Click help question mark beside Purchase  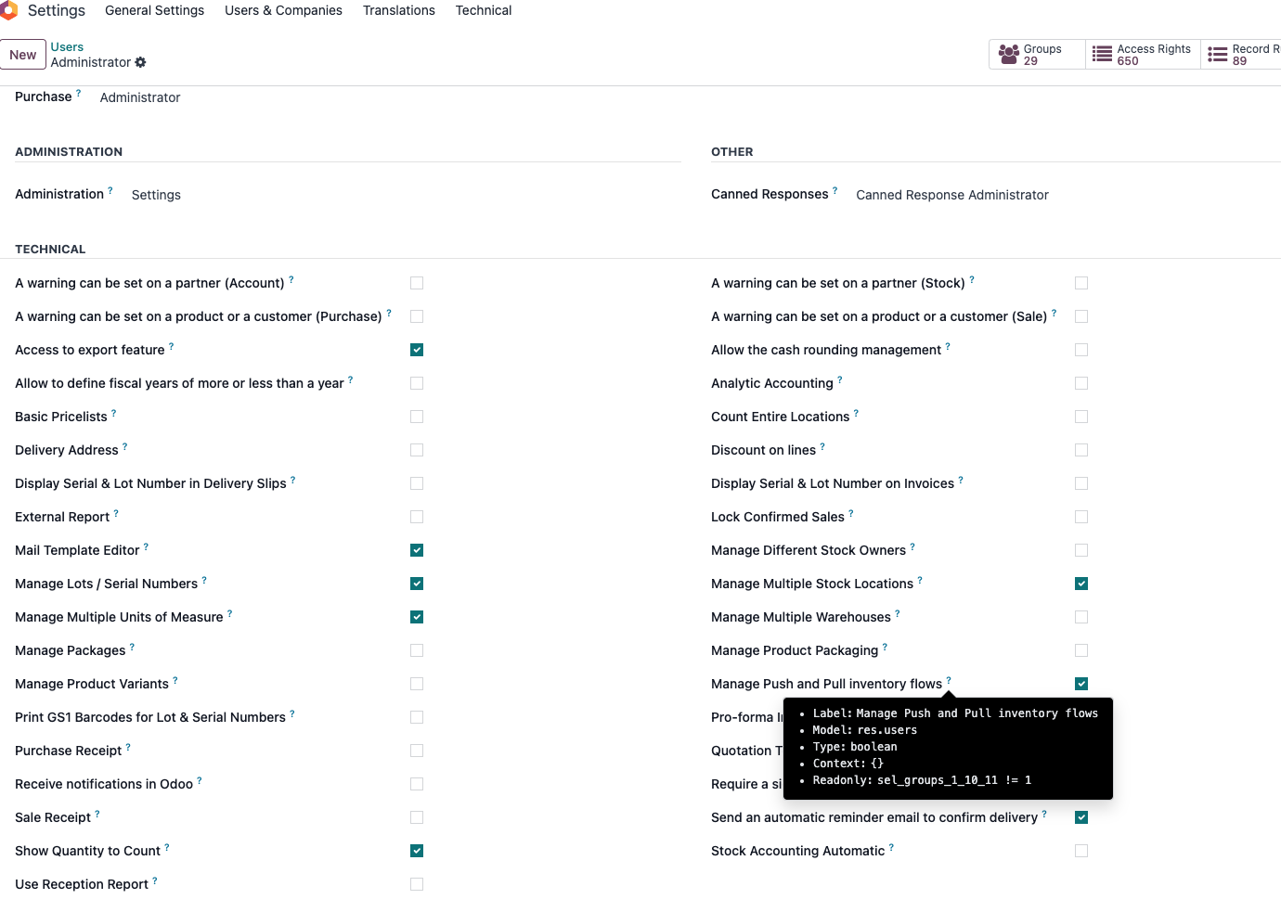[x=78, y=93]
